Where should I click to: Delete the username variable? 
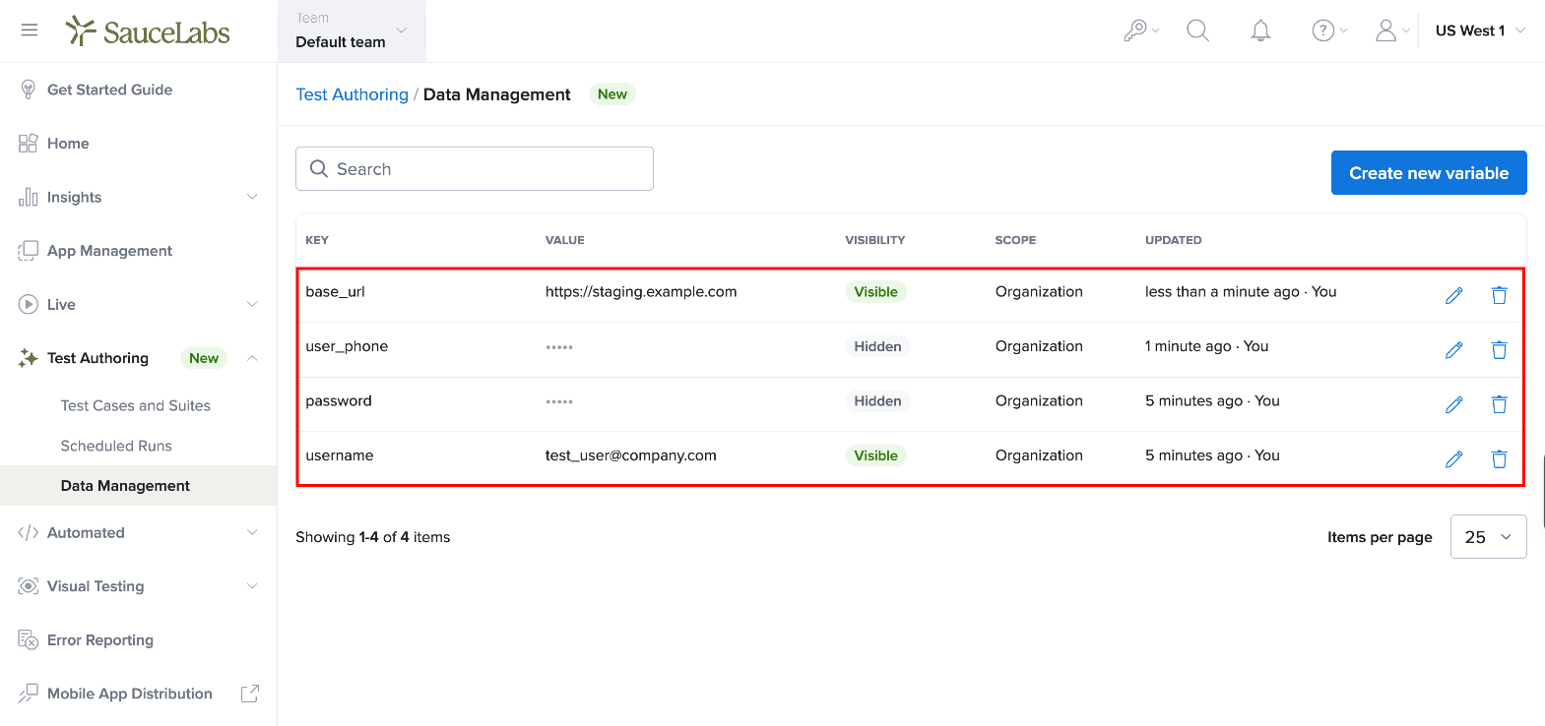[1499, 459]
